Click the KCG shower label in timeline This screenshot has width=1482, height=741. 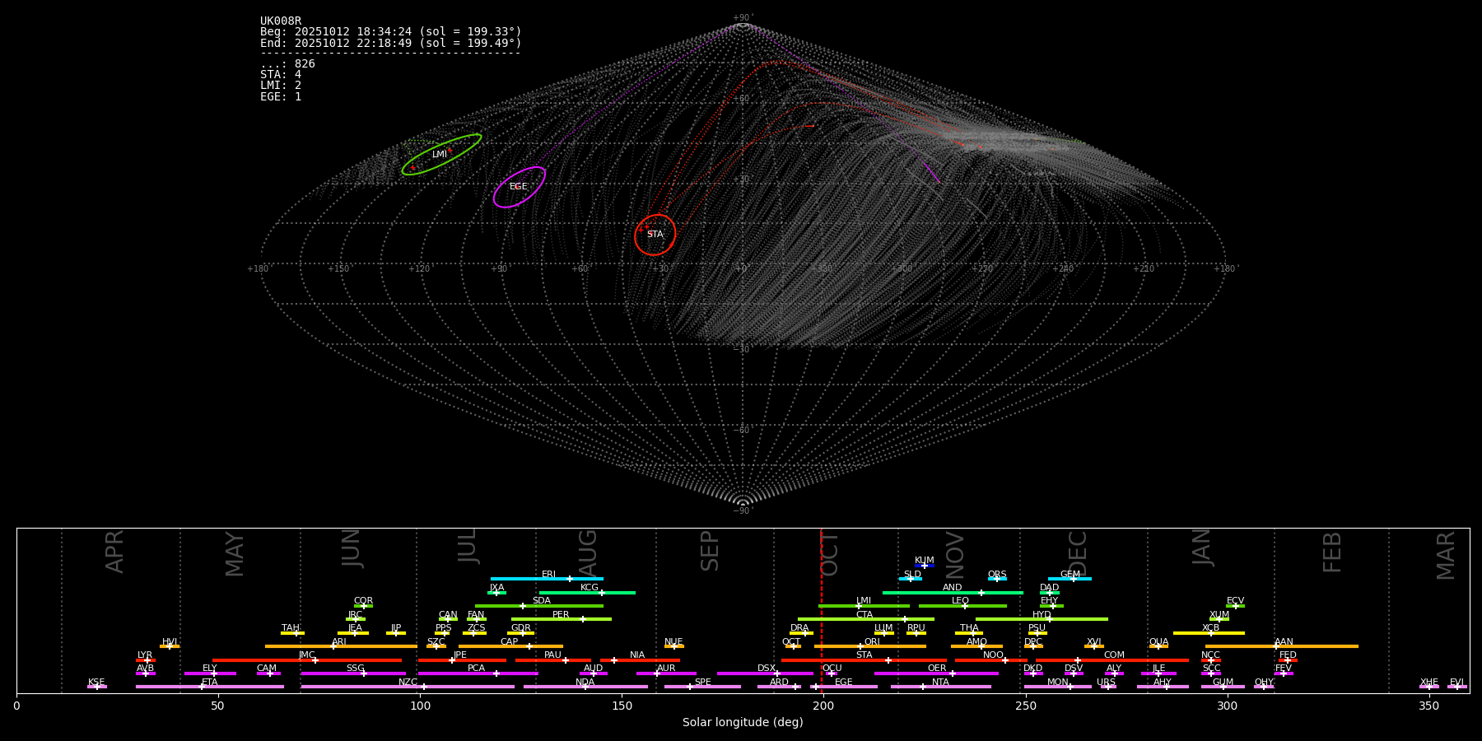click(x=590, y=588)
